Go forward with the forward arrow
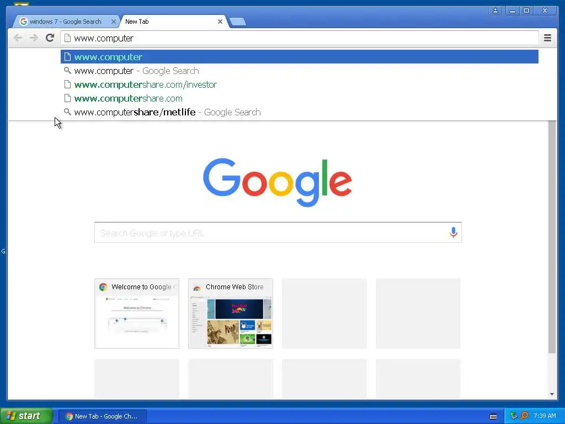The image size is (565, 424). (34, 38)
